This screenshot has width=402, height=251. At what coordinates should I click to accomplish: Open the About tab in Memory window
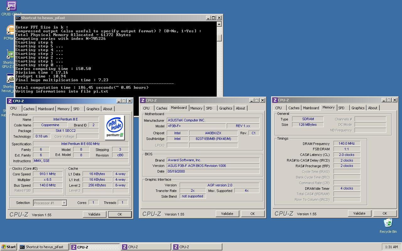[x=373, y=108]
